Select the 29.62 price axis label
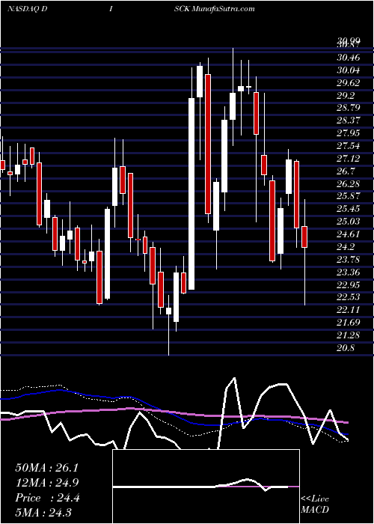Screen dimensions: 374x524 [349, 83]
